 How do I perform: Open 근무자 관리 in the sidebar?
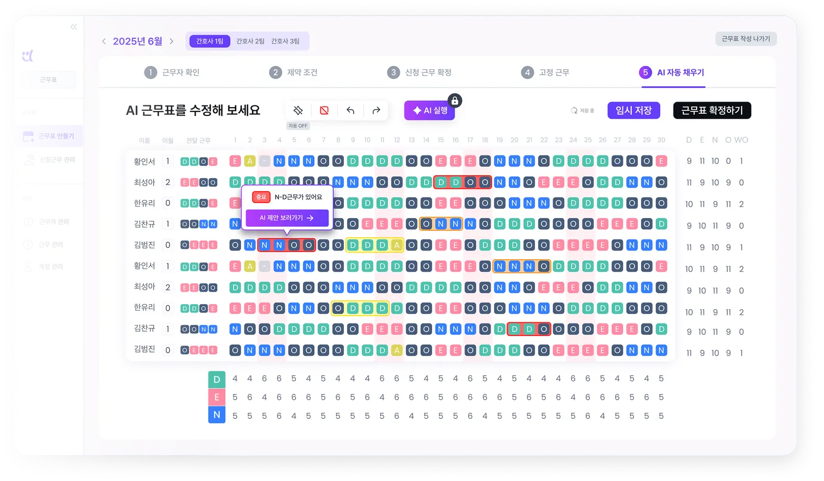(47, 222)
